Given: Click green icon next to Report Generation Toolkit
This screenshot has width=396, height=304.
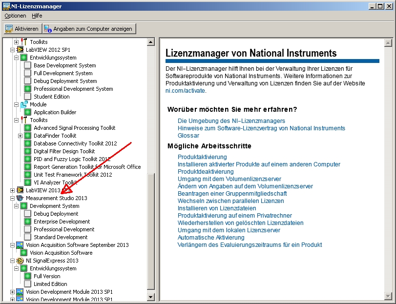Looking at the screenshot, I should click(27, 167).
